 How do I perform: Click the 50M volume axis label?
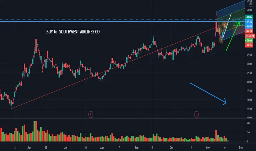[x=248, y=123]
